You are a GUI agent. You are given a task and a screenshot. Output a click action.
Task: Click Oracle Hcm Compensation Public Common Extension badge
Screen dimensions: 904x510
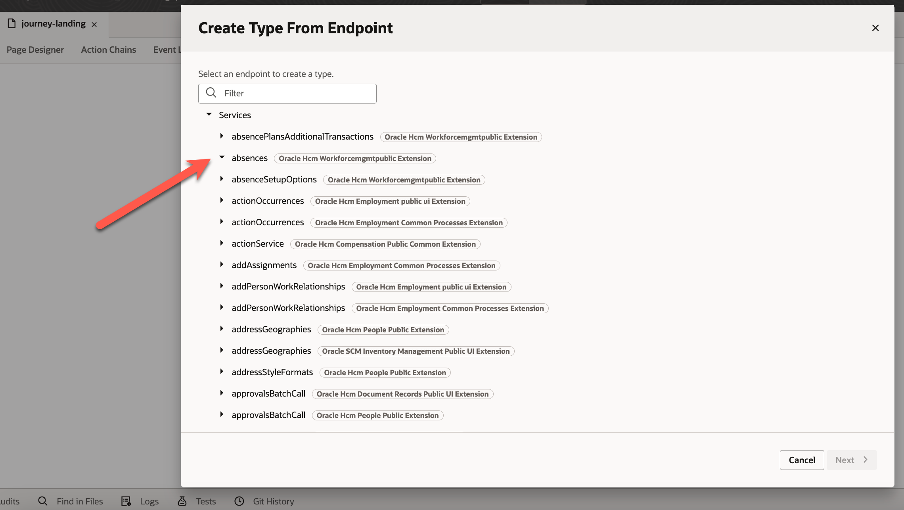click(x=385, y=244)
